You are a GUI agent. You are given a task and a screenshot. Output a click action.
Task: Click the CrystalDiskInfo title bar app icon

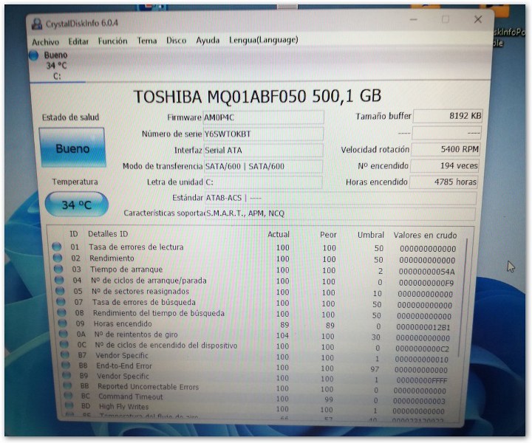click(x=37, y=24)
